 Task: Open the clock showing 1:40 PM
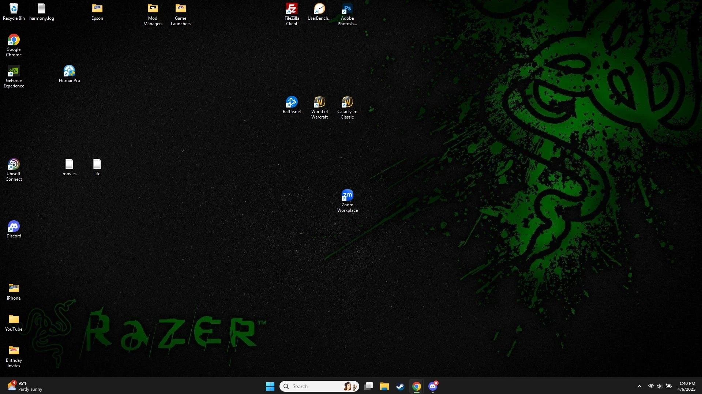[x=687, y=386]
